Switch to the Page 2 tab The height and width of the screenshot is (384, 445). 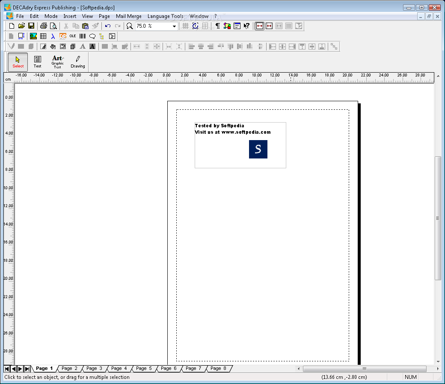[69, 369]
